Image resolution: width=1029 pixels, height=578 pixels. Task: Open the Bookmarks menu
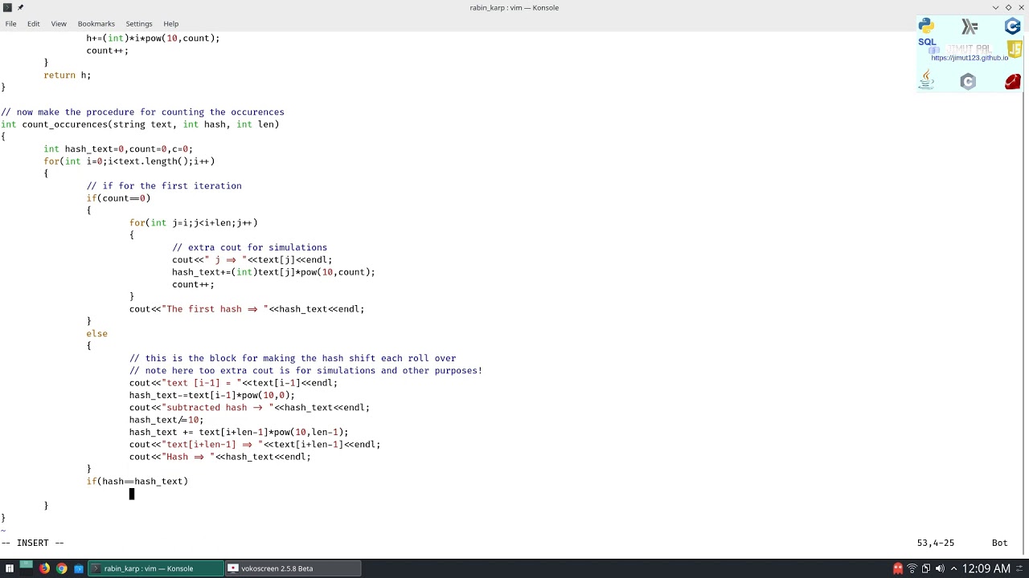(96, 24)
